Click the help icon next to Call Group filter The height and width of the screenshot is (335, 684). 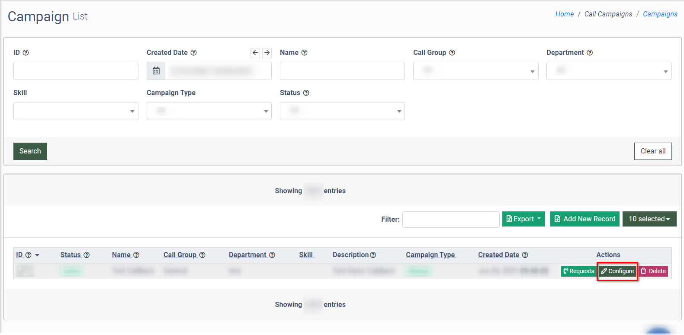452,53
